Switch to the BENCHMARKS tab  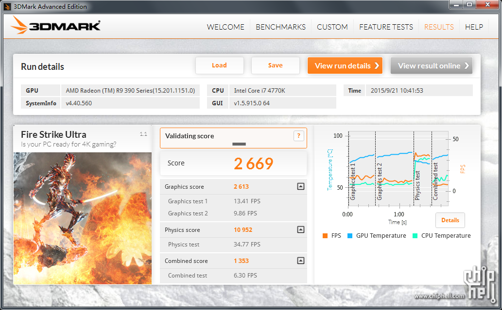point(280,27)
